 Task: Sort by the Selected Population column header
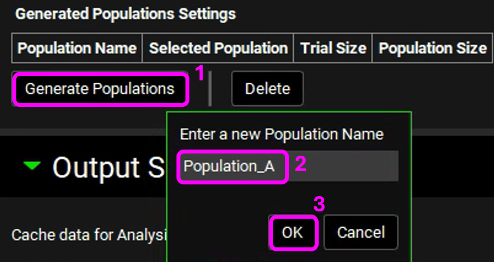(218, 48)
